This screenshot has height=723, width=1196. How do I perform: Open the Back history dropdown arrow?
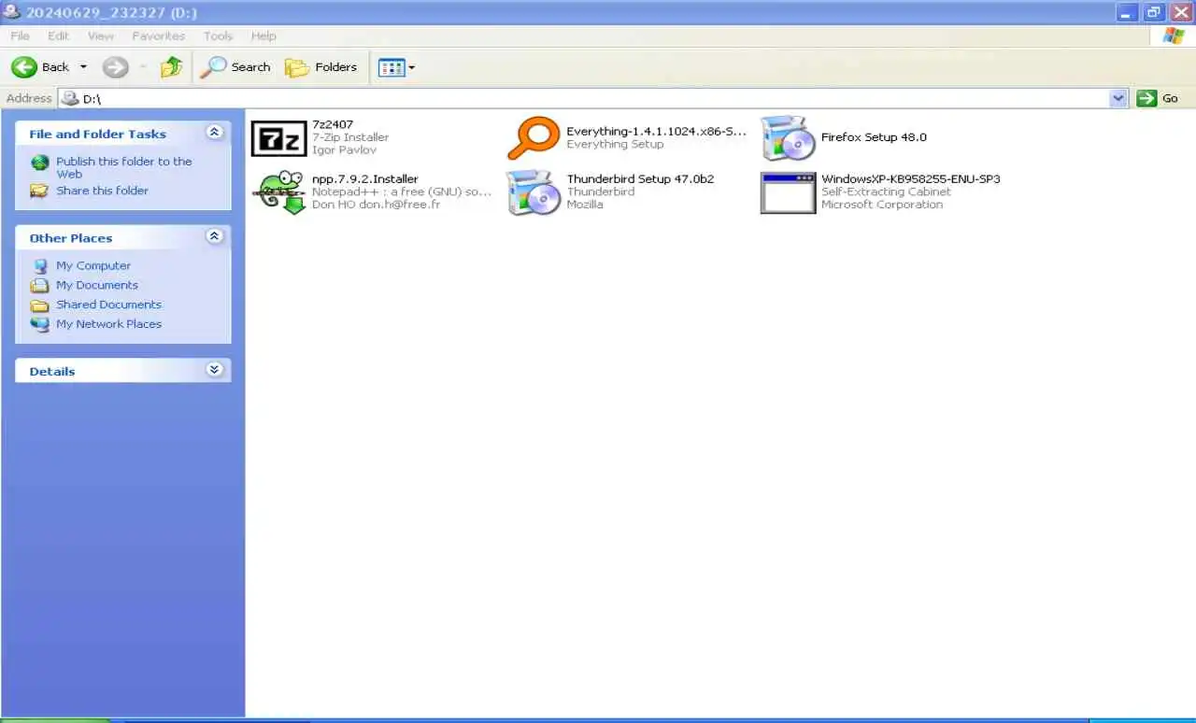pos(83,67)
